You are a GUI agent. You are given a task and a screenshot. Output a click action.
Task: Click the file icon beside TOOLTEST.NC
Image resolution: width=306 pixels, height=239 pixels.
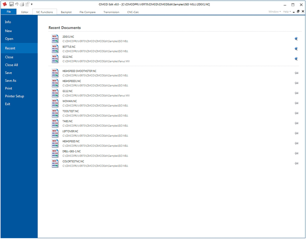55,113
